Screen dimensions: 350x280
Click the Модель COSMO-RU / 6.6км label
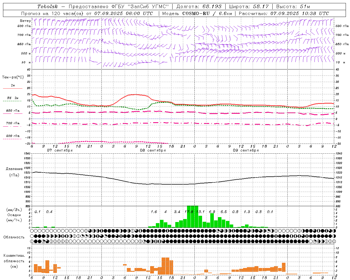click(x=197, y=13)
